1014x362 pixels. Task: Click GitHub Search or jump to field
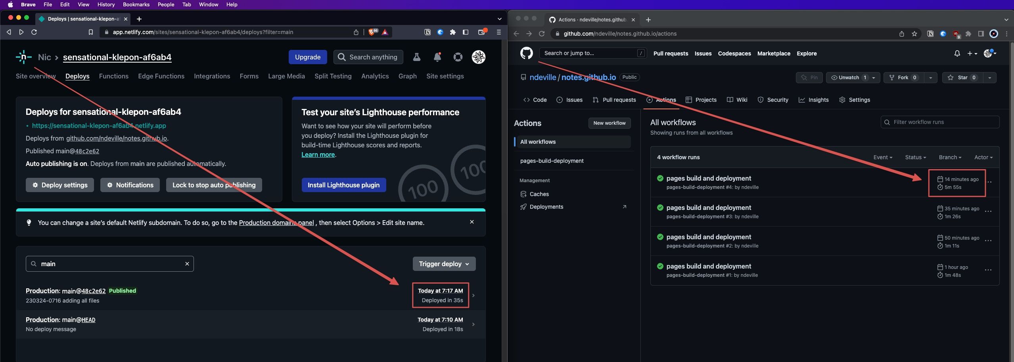tap(593, 53)
